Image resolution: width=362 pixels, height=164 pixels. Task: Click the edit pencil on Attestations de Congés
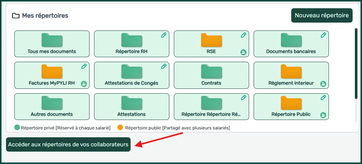(164, 66)
